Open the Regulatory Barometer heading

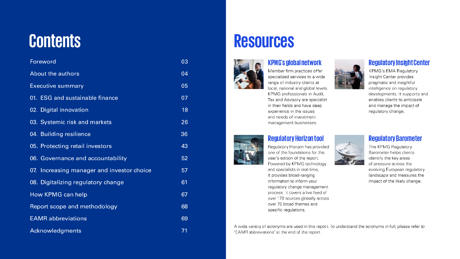[x=395, y=138]
